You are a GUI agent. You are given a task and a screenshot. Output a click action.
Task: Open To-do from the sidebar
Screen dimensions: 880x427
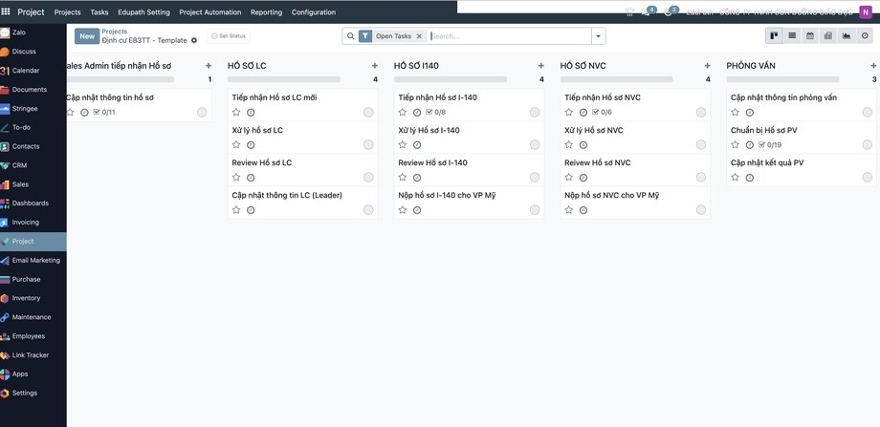(33, 127)
